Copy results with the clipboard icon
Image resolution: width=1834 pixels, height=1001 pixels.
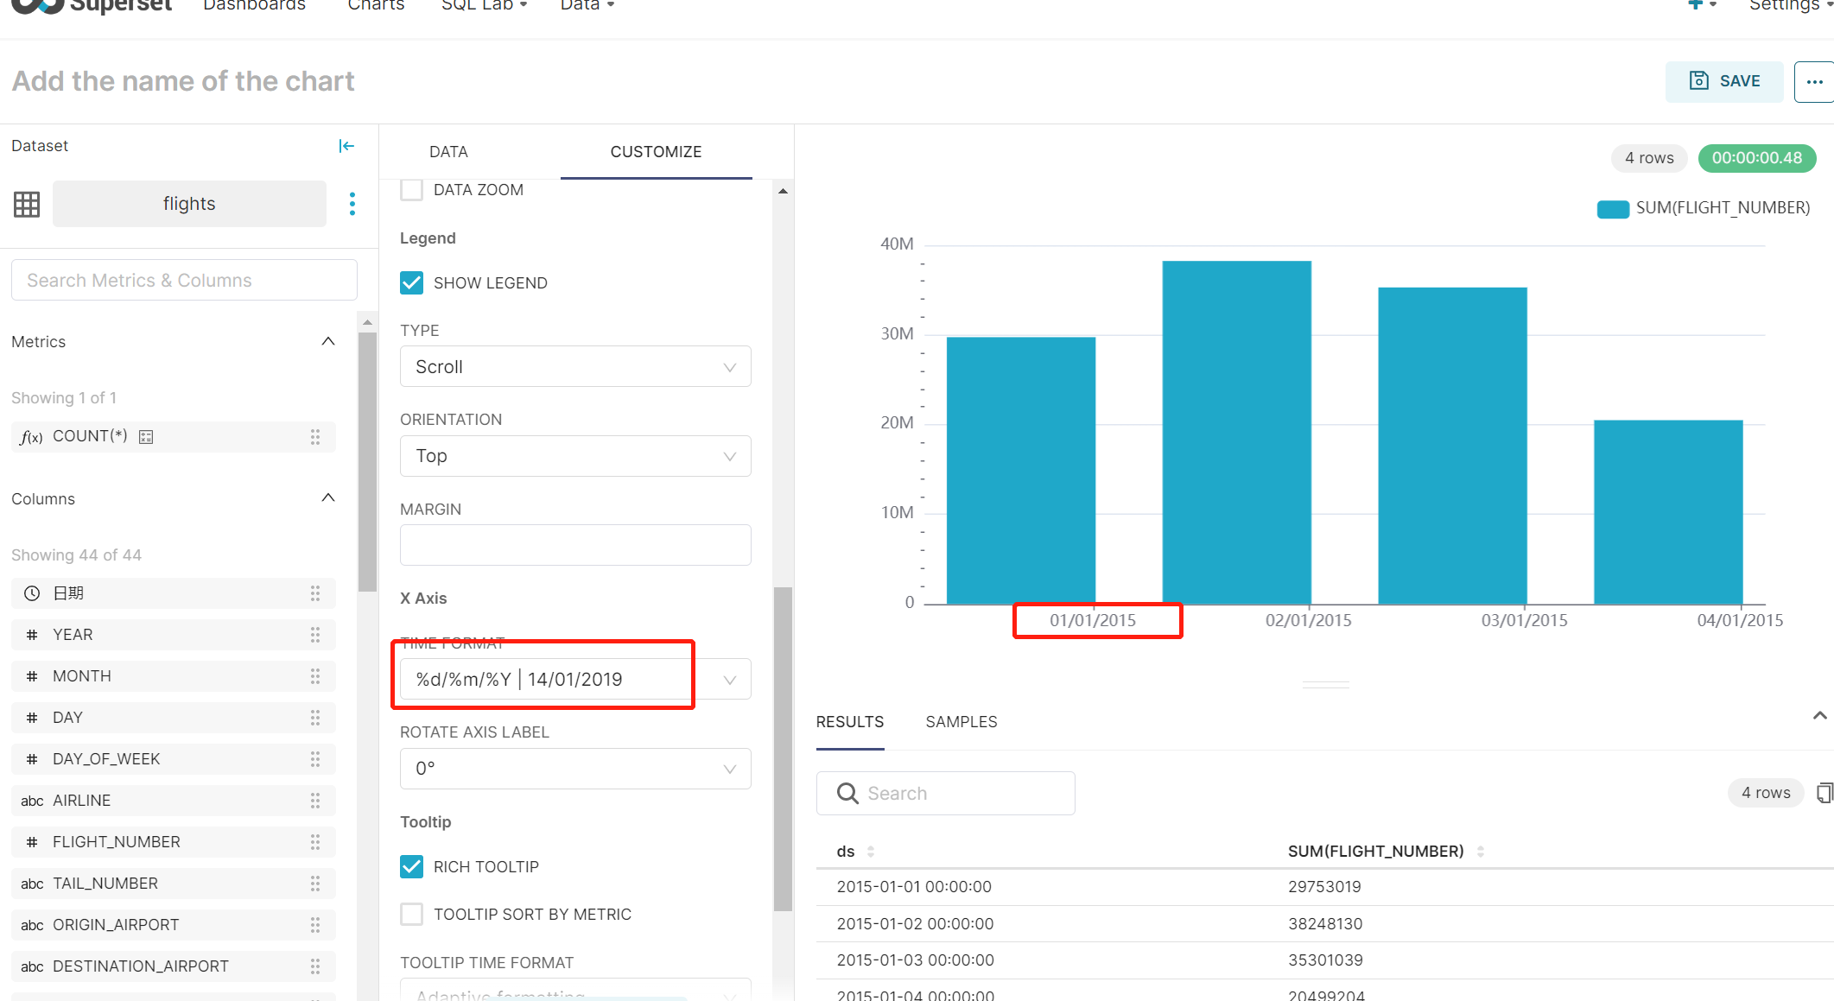(x=1824, y=793)
